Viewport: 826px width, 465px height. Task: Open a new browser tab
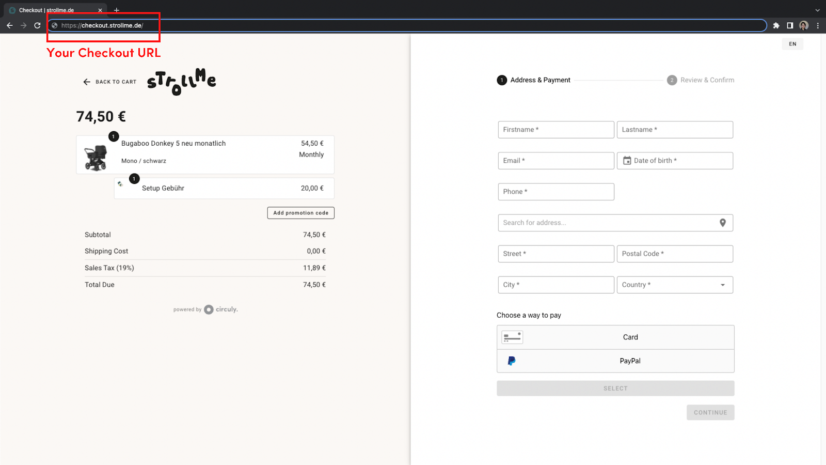117,10
